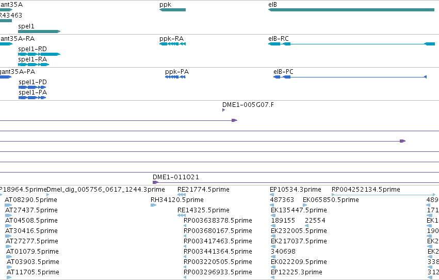Click the elB-RC transcript label
The width and height of the screenshot is (439, 280).
278,38
